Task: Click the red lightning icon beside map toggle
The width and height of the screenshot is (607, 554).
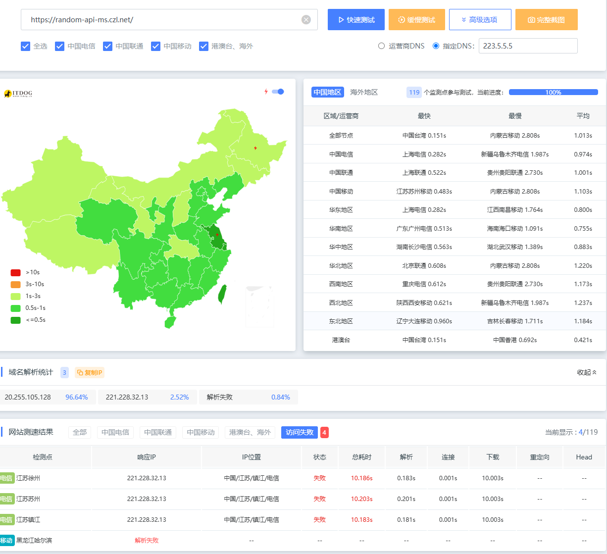Action: point(266,92)
